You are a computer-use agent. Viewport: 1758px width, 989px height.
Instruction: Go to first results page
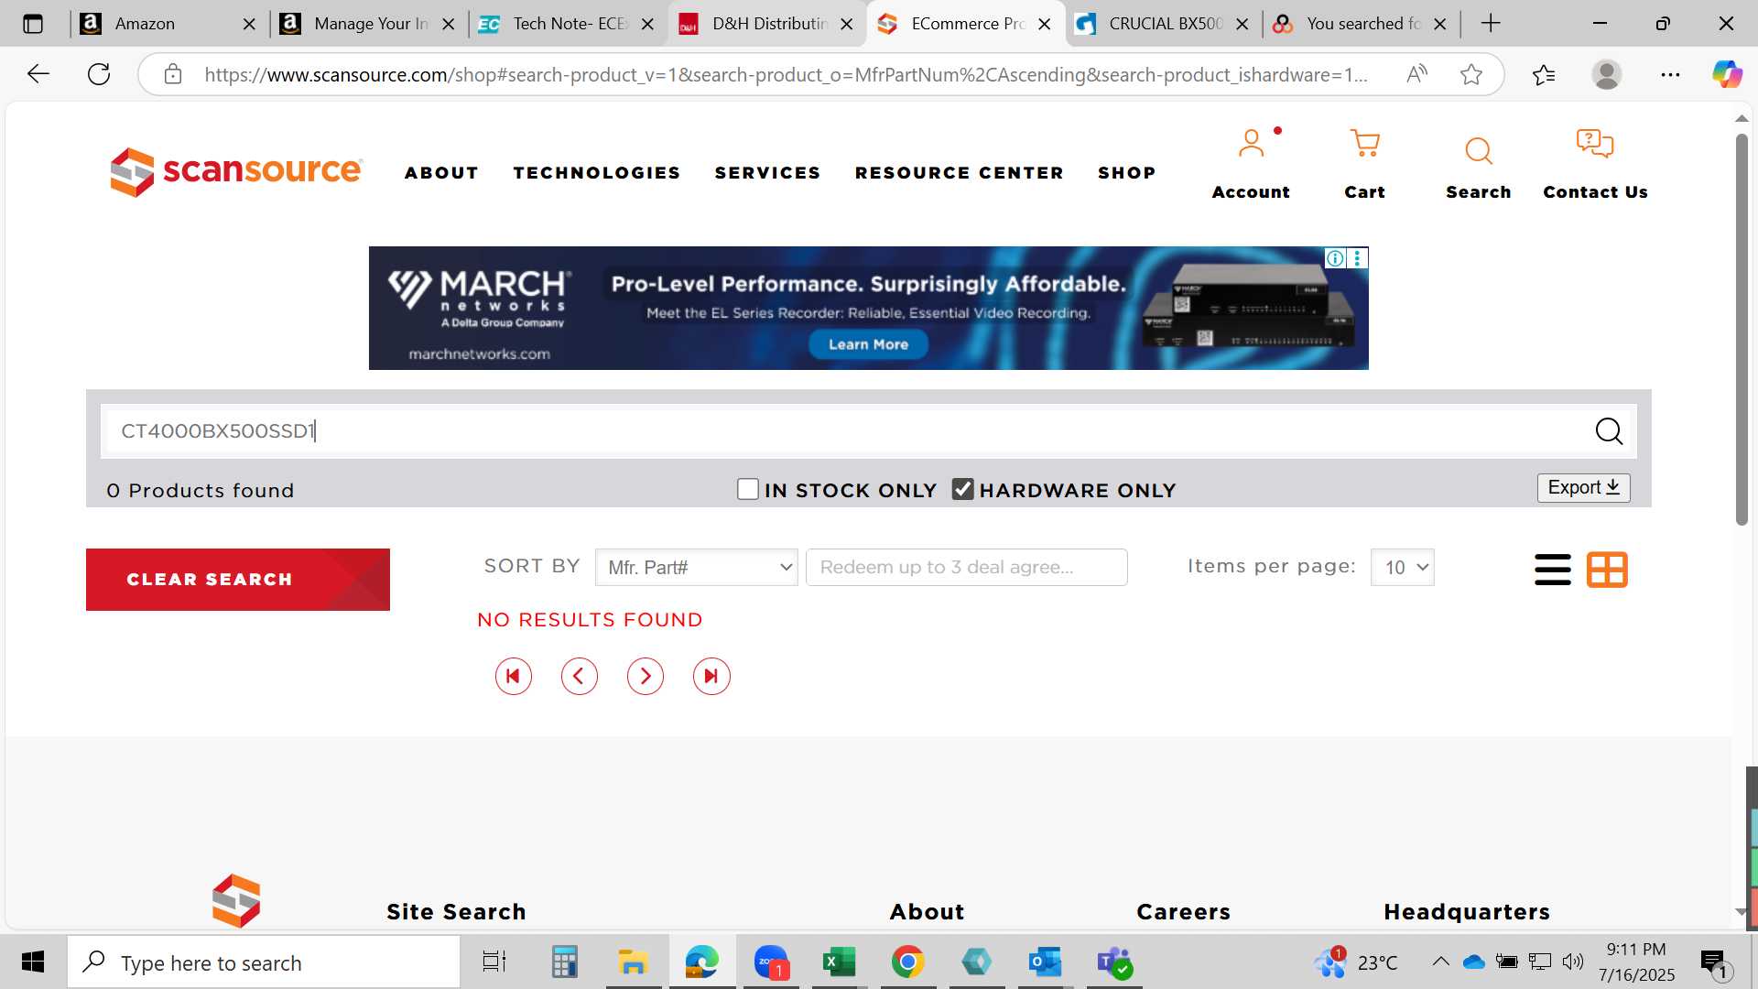[514, 677]
